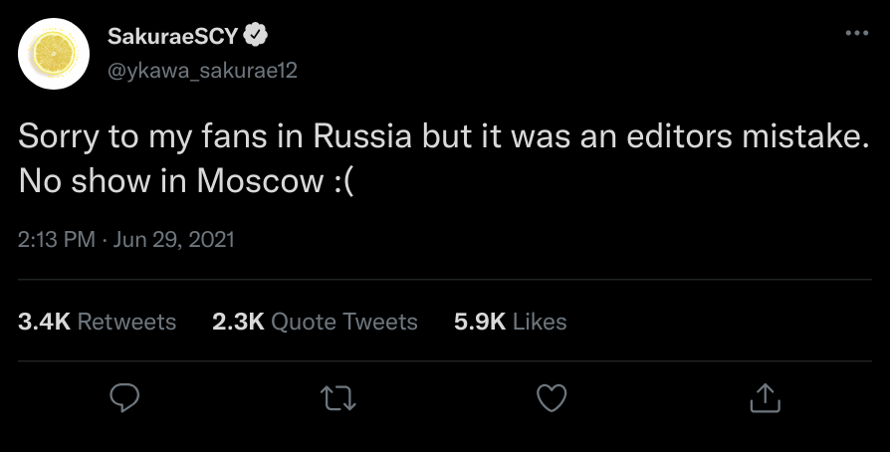890x452 pixels.
Task: Open the @ykawa_sakurae12 handle link
Action: click(x=202, y=69)
